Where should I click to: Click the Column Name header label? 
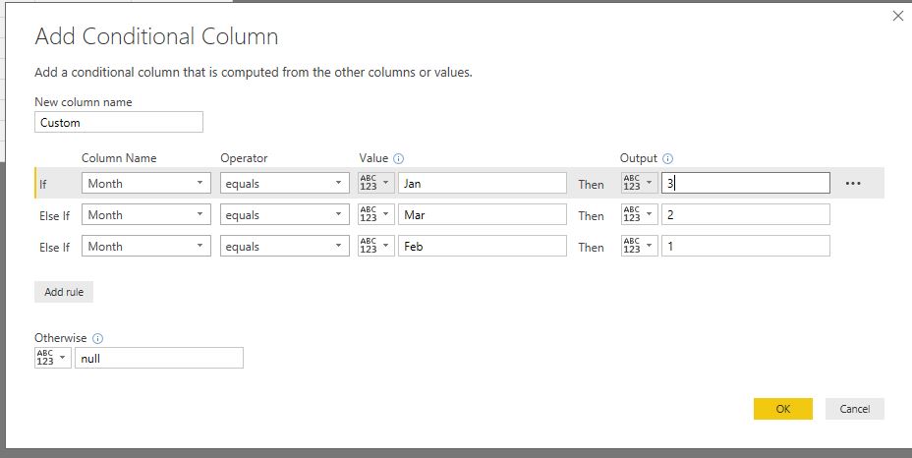[x=119, y=158]
